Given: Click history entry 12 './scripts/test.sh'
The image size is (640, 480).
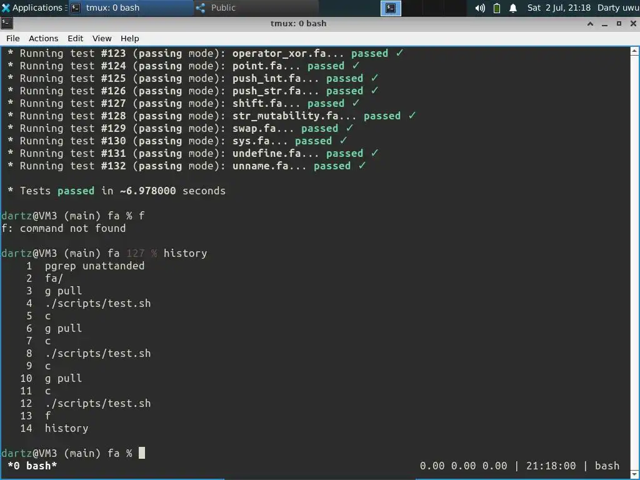Looking at the screenshot, I should pyautogui.click(x=98, y=403).
